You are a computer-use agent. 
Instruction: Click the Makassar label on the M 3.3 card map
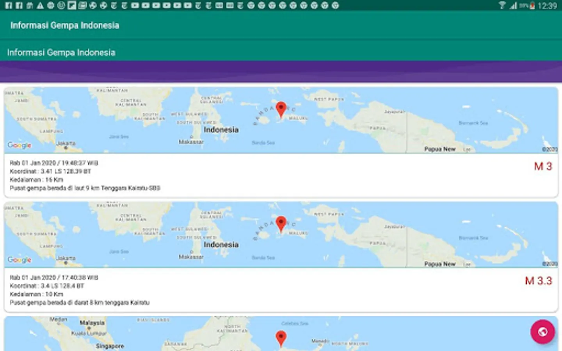pos(191,257)
